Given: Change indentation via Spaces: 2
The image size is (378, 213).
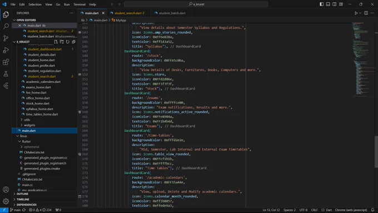Looking at the screenshot, I should (x=289, y=210).
